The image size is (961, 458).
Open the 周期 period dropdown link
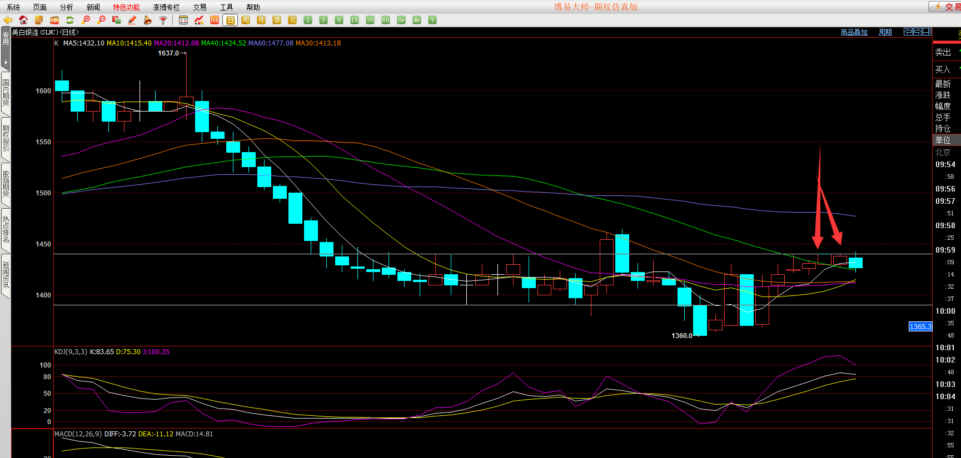pyautogui.click(x=885, y=32)
